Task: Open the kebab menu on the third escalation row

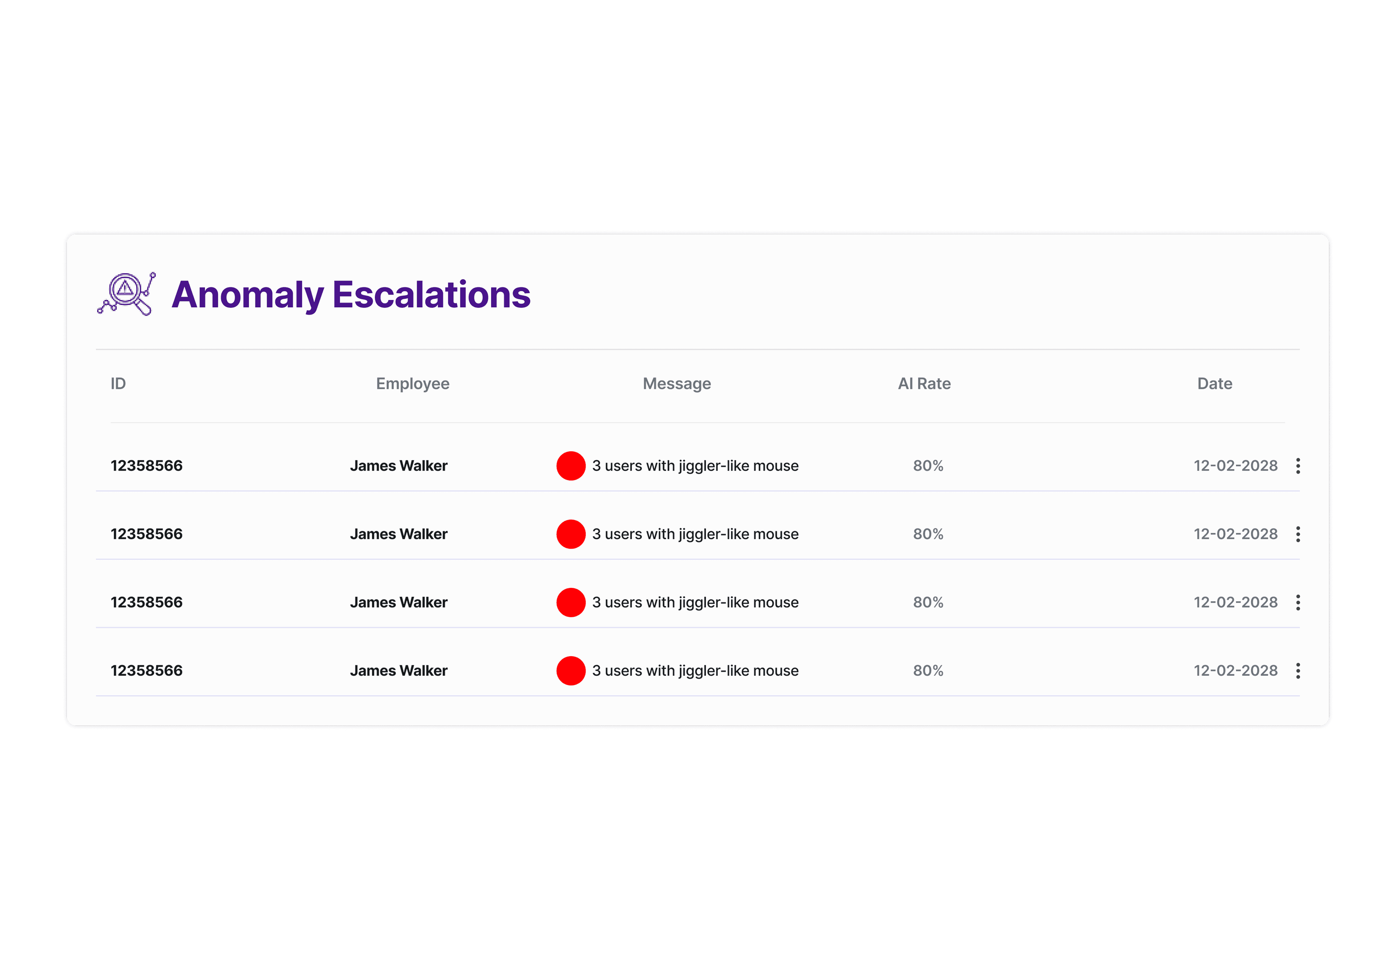Action: tap(1299, 602)
